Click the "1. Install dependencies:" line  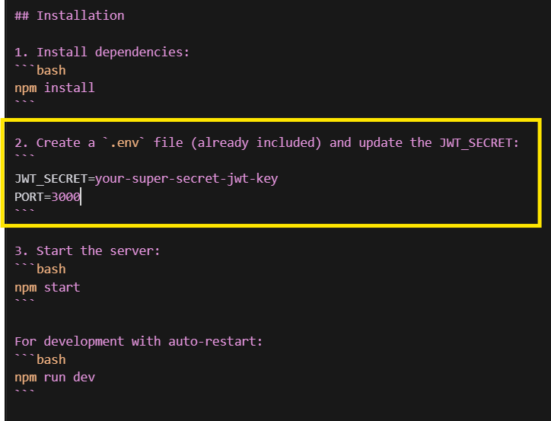[x=102, y=52]
